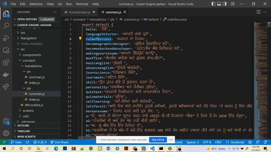Open Telegram from the taskbar
The image size is (271, 152).
click(117, 148)
